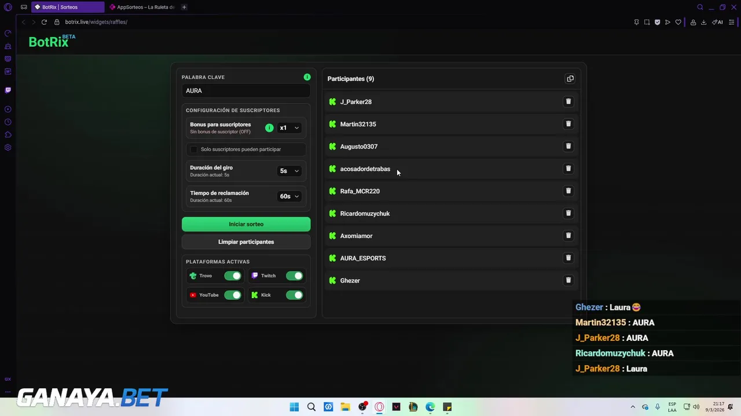This screenshot has width=741, height=416.
Task: Open the snapshot capture tool
Action: [647, 22]
